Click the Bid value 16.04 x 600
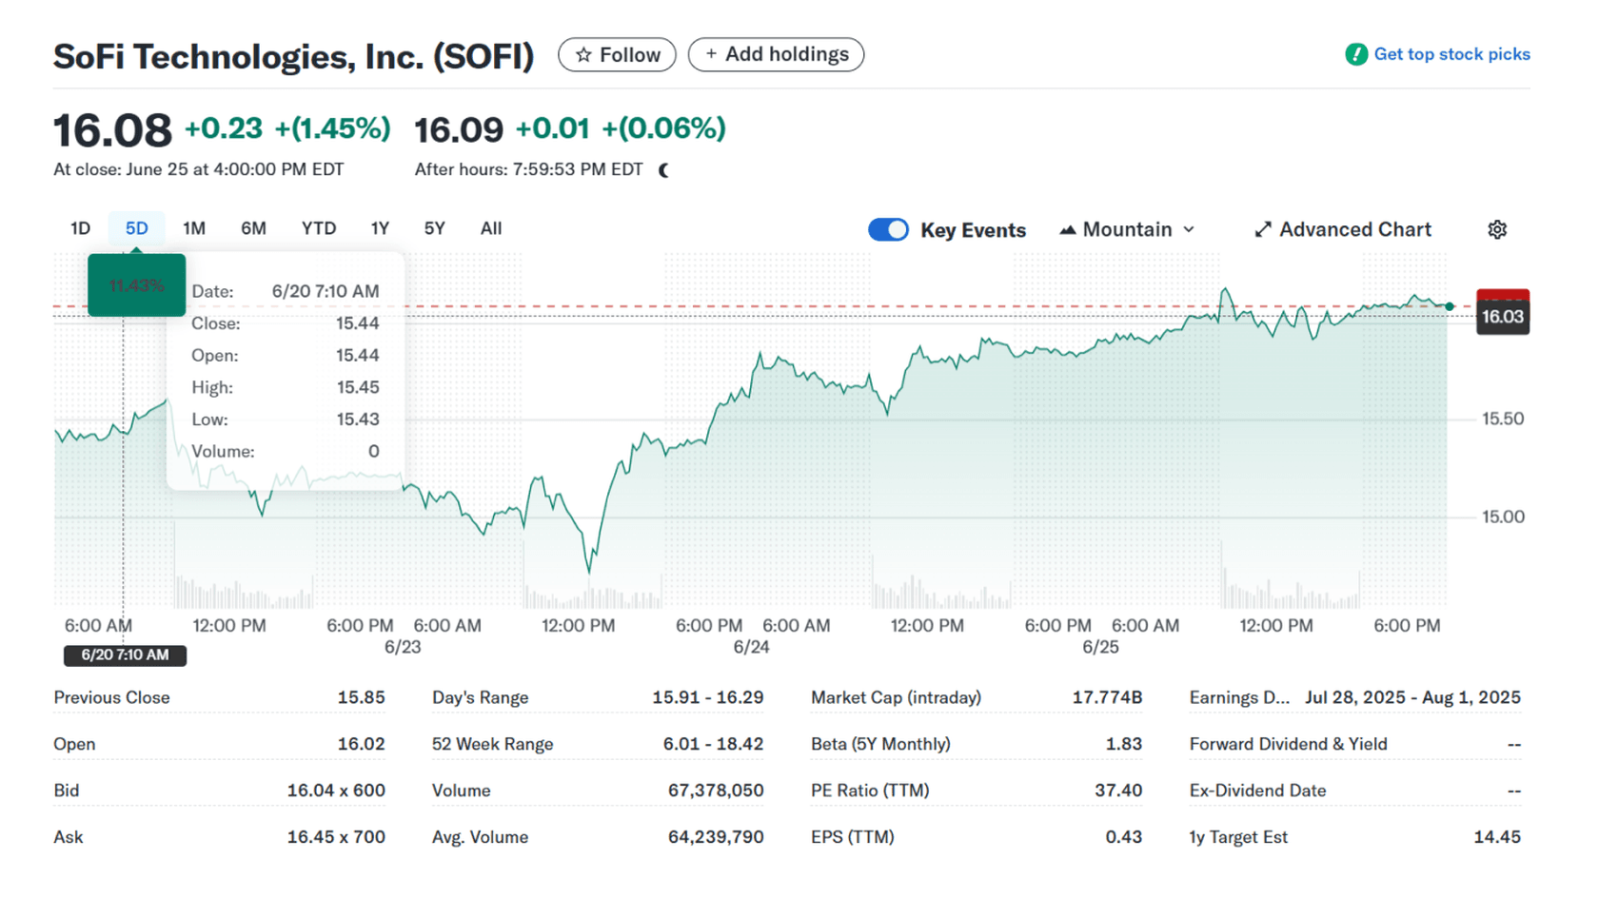Viewport: 1599px width, 898px height. 336,791
